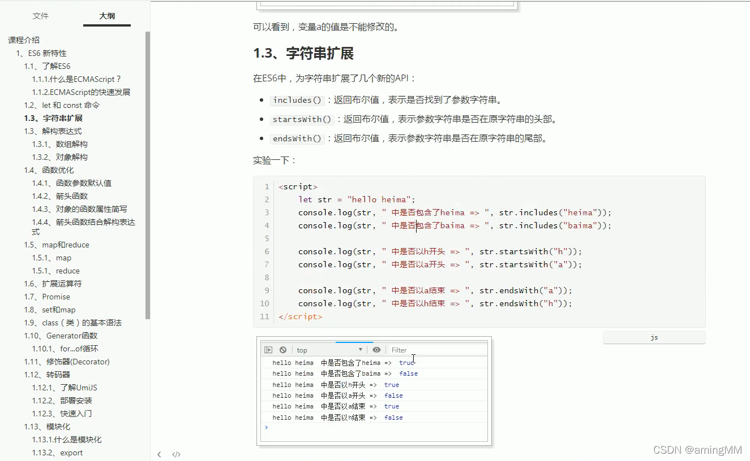The height and width of the screenshot is (461, 750).
Task: Click the includes() inline code
Action: point(297,100)
